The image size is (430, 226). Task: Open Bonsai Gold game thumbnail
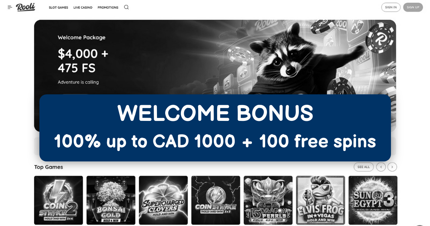[111, 200]
